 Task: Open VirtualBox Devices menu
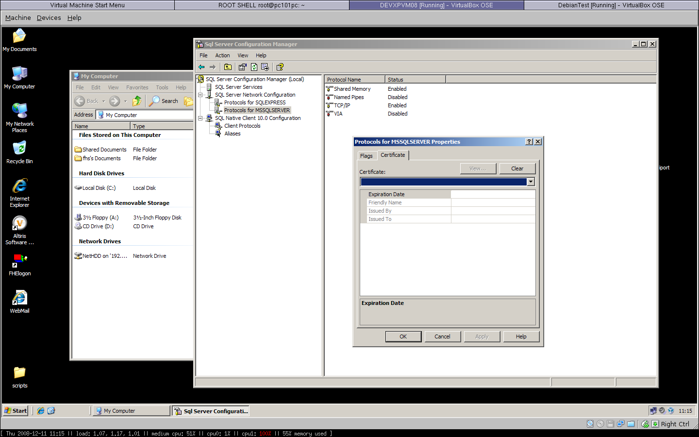tap(49, 17)
